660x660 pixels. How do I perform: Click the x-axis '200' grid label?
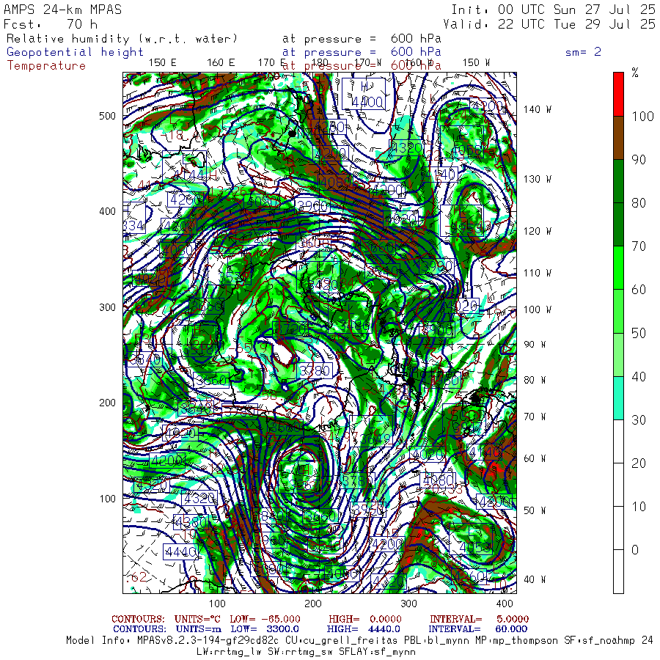pyautogui.click(x=312, y=604)
